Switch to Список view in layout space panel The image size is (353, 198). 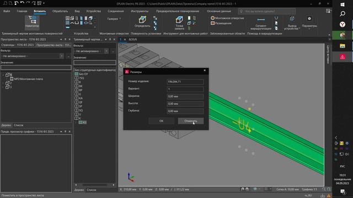tap(18, 125)
